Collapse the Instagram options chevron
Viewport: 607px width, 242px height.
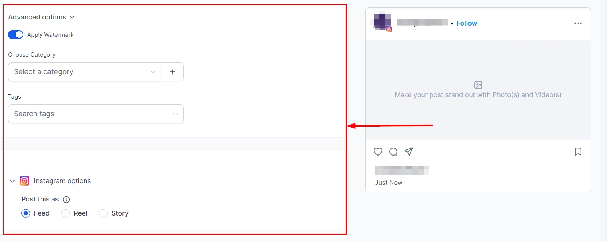[x=12, y=181]
